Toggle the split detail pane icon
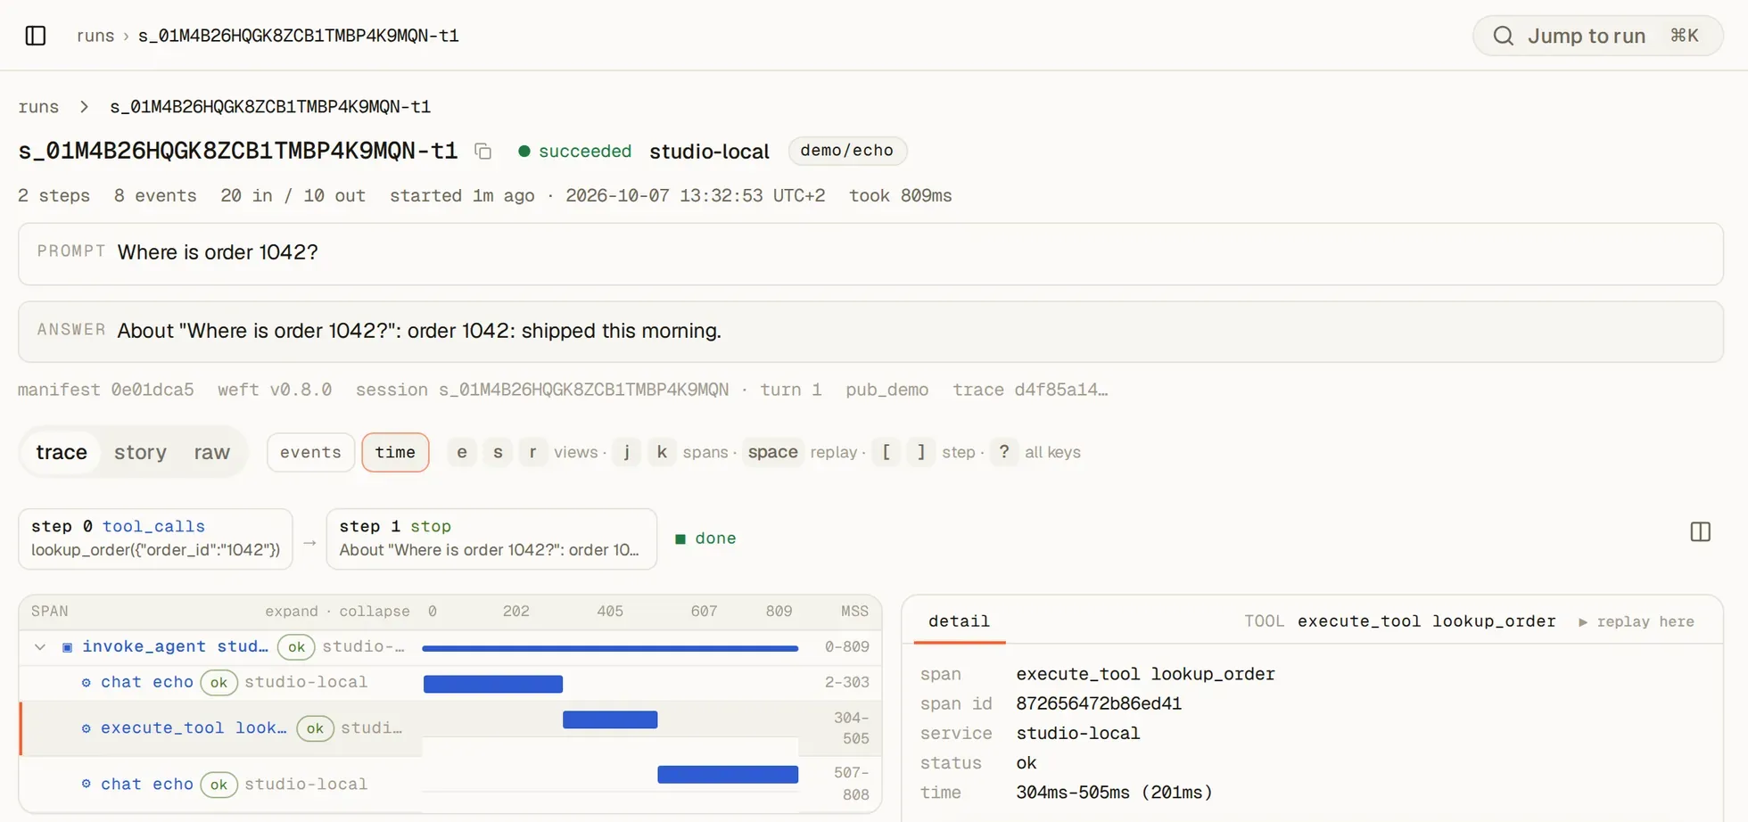 click(1700, 532)
